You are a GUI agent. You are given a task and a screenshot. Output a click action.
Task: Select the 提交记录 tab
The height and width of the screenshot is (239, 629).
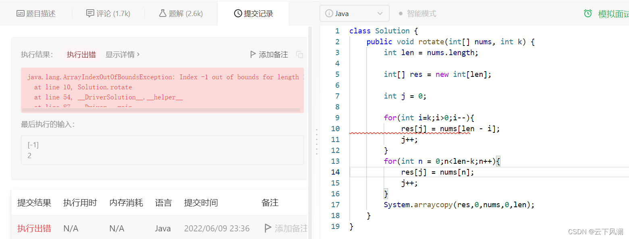253,13
